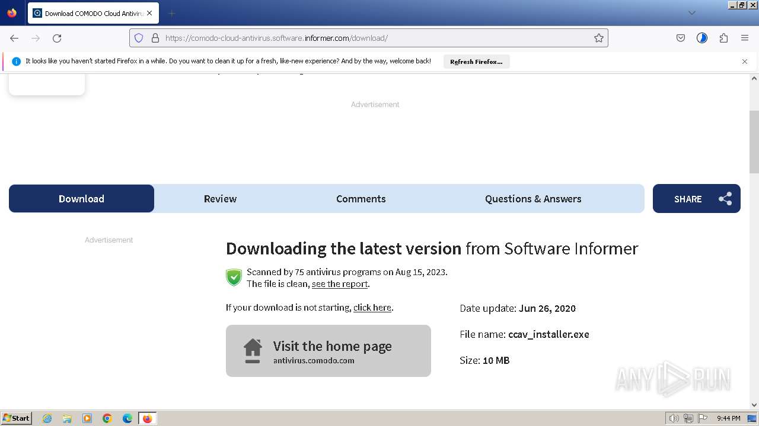Click the padlock site info icon

155,38
